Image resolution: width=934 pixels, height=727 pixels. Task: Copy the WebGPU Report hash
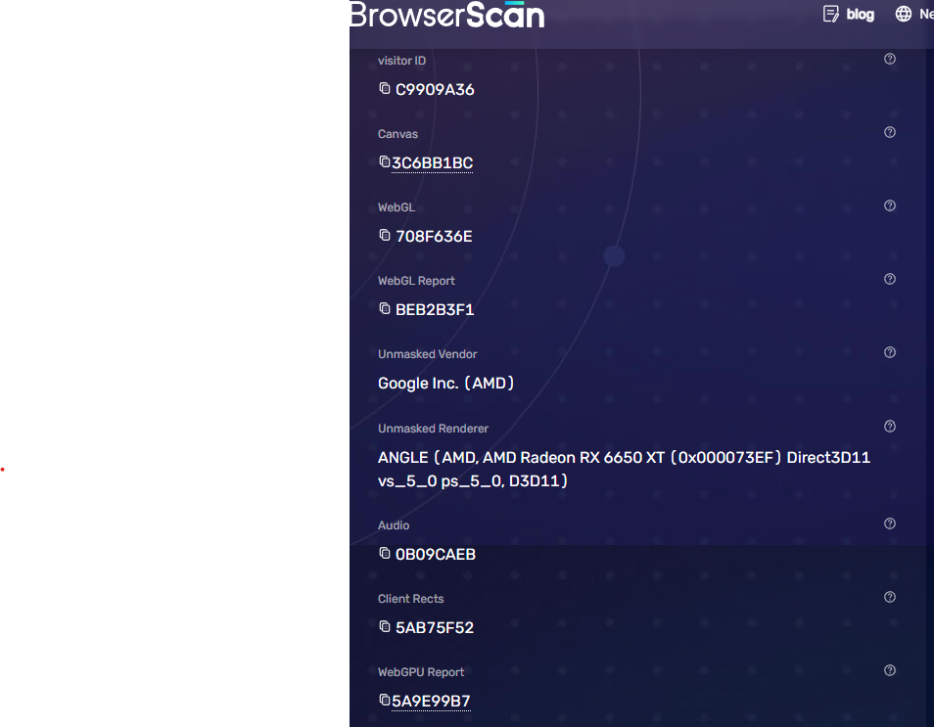tap(385, 701)
